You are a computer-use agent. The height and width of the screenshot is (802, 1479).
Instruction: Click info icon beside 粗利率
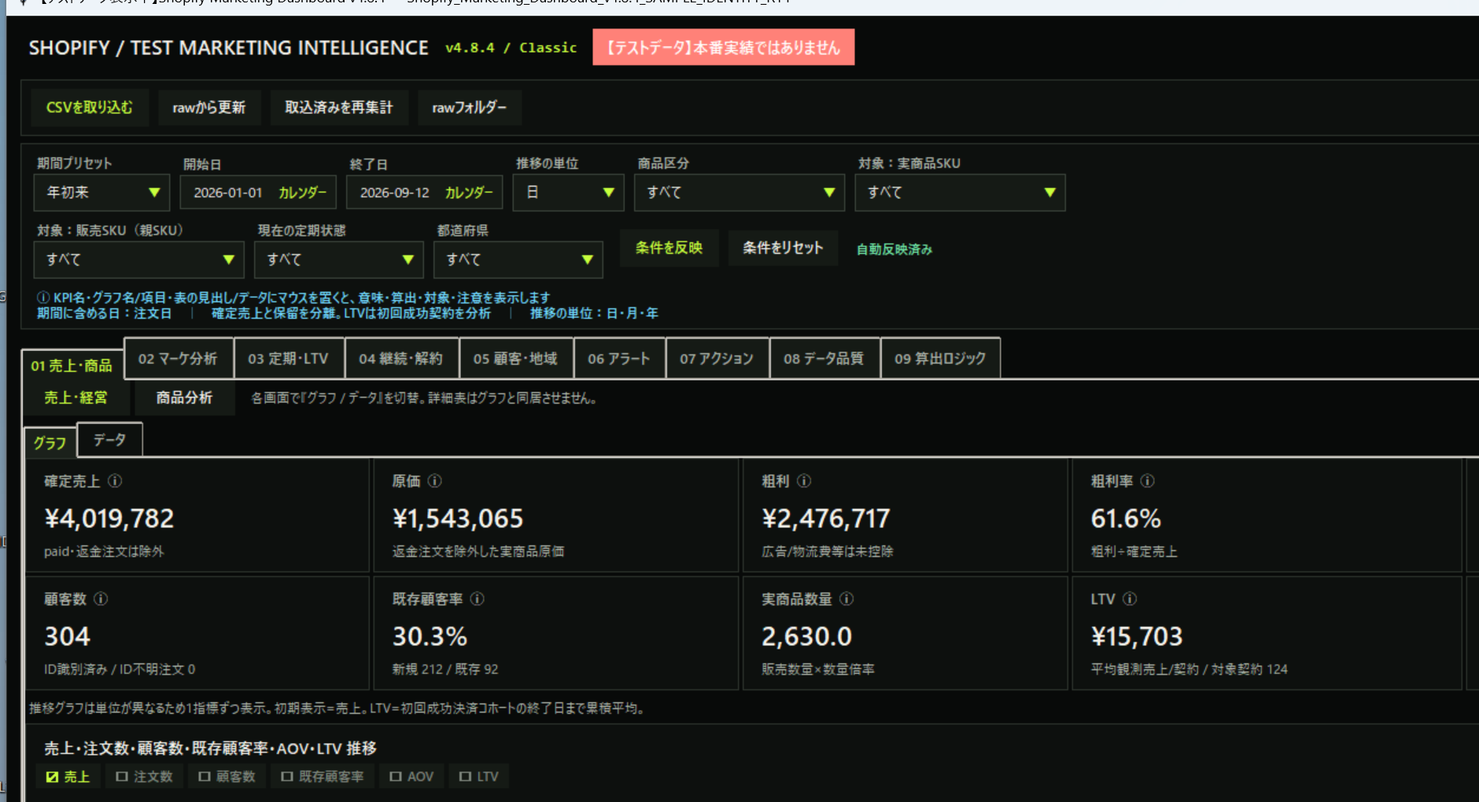(1148, 480)
